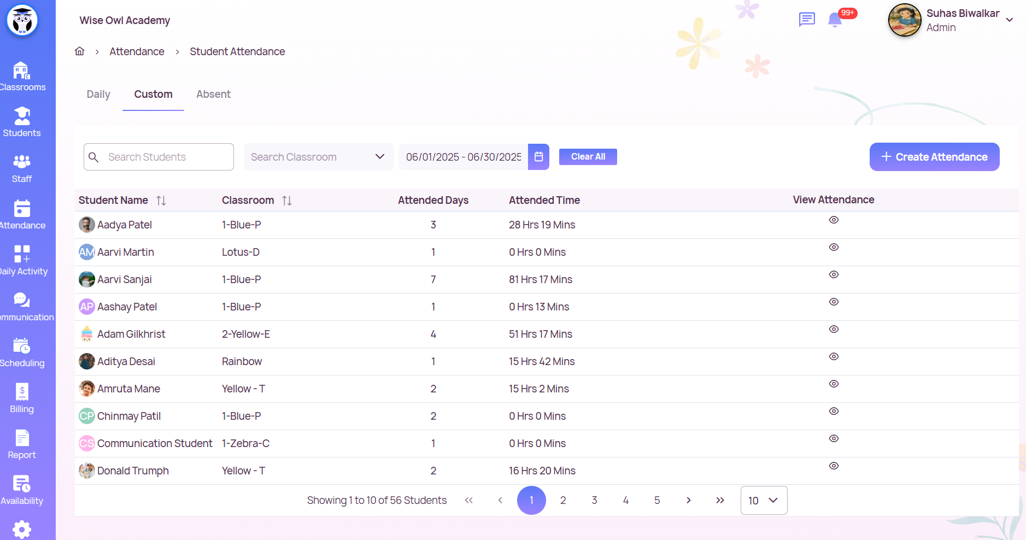
Task: Switch to the Daily tab
Action: [98, 95]
